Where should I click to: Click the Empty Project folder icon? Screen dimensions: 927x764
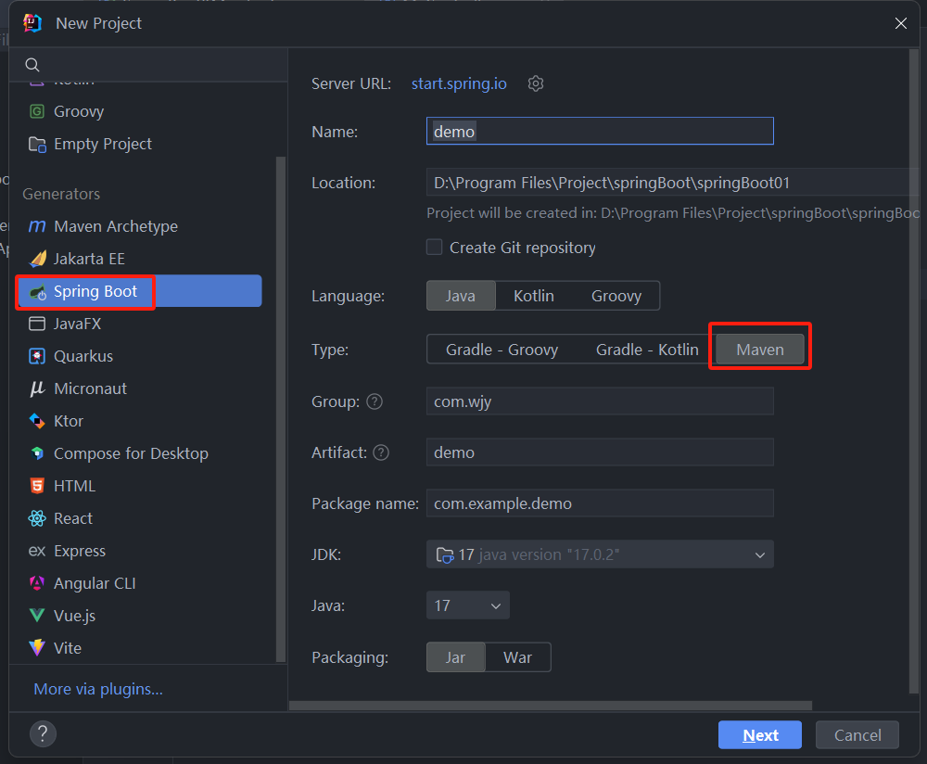pos(37,144)
